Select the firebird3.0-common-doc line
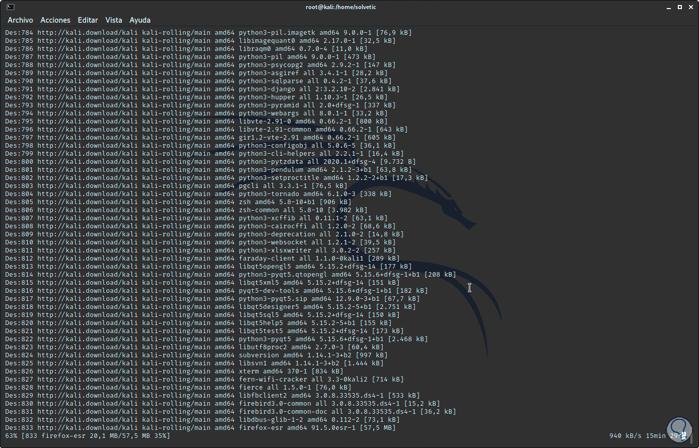699x448 pixels. [231, 411]
